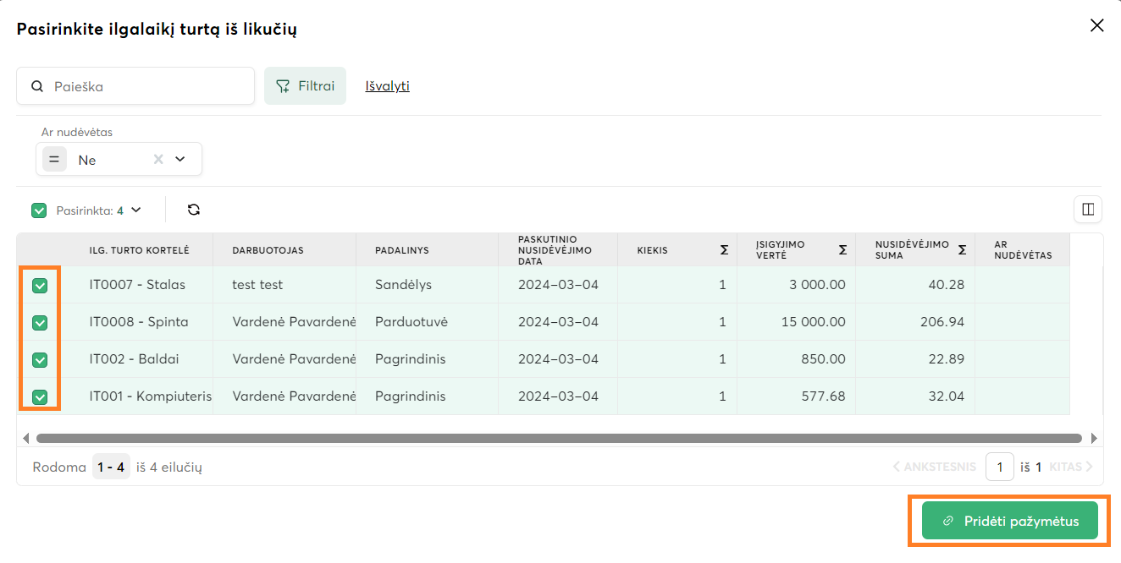1121x563 pixels.
Task: Sort by Ilg. turto kortelė column header
Action: tap(139, 250)
